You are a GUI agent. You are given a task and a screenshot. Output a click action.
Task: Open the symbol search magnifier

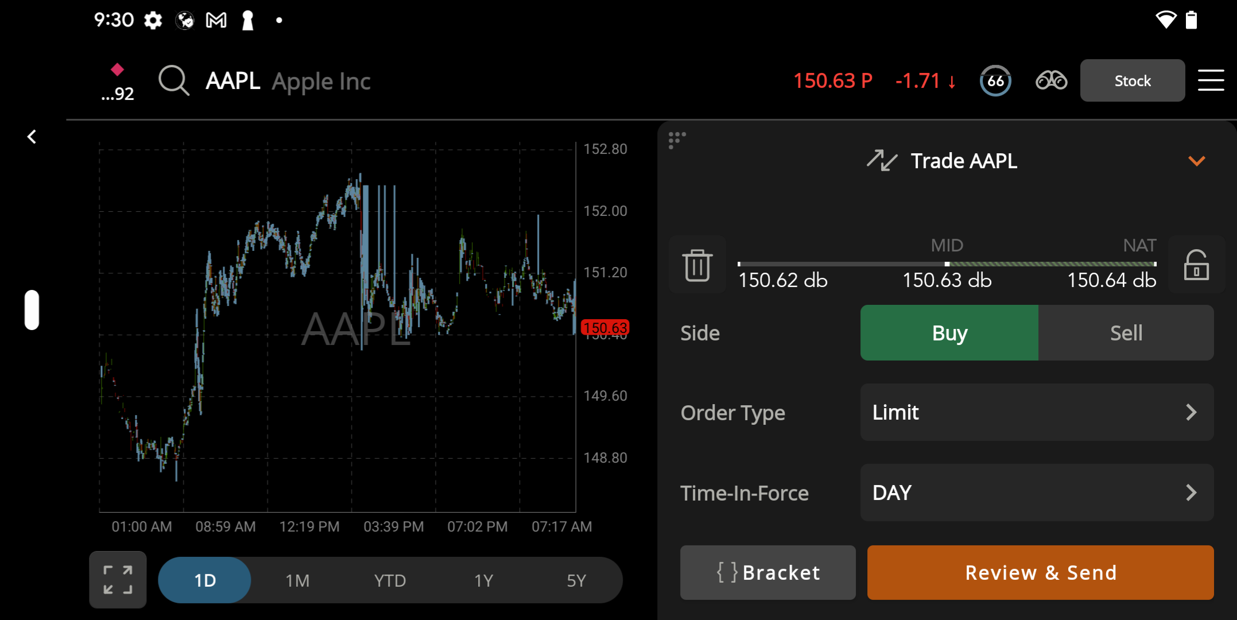pyautogui.click(x=173, y=80)
